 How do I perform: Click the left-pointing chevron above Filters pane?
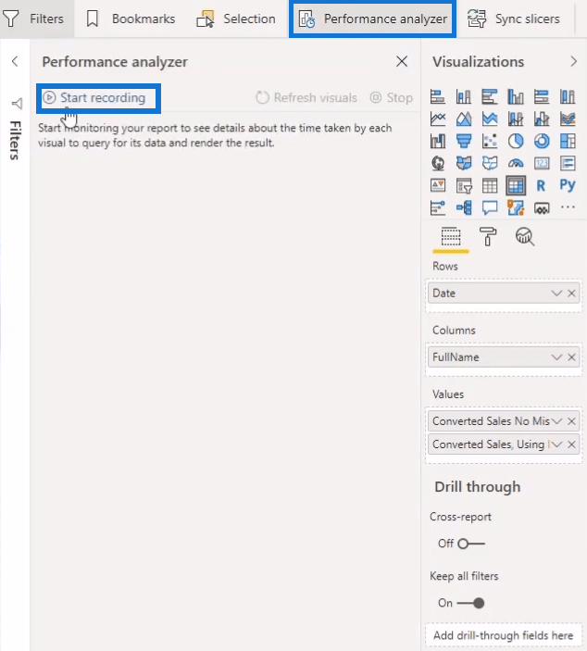pyautogui.click(x=15, y=61)
